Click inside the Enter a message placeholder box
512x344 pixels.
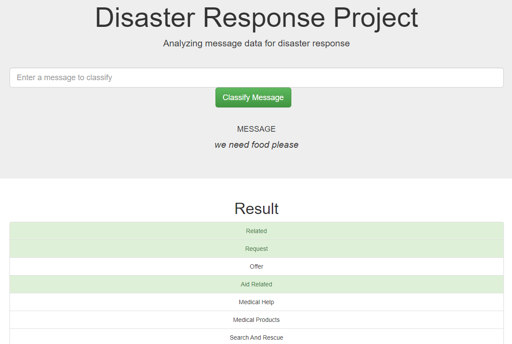pos(130,78)
